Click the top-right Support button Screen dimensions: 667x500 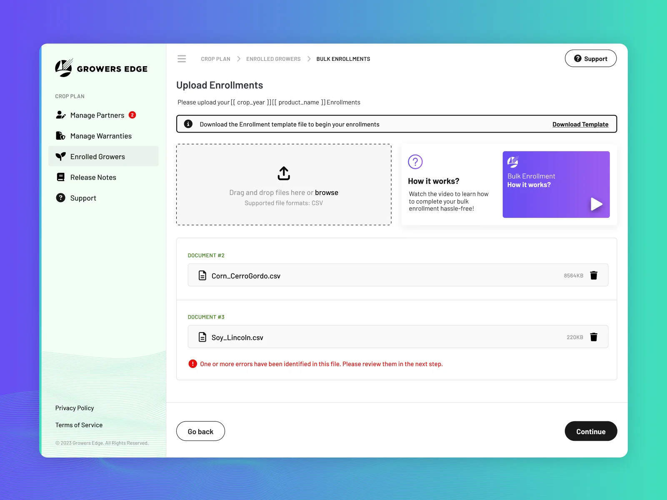pos(590,59)
